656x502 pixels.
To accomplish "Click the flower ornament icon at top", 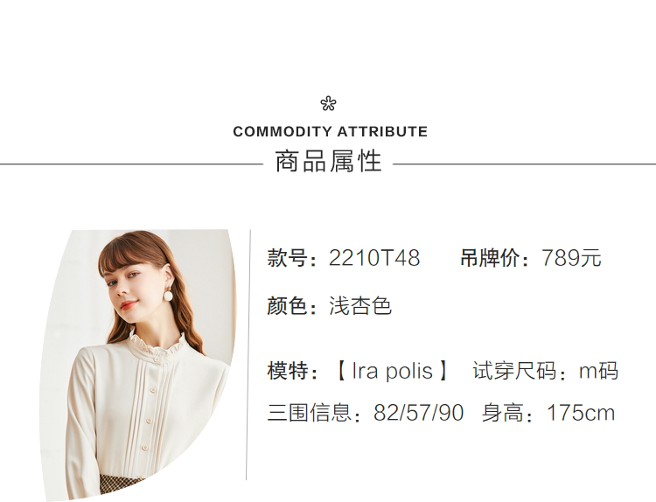I will tap(329, 104).
